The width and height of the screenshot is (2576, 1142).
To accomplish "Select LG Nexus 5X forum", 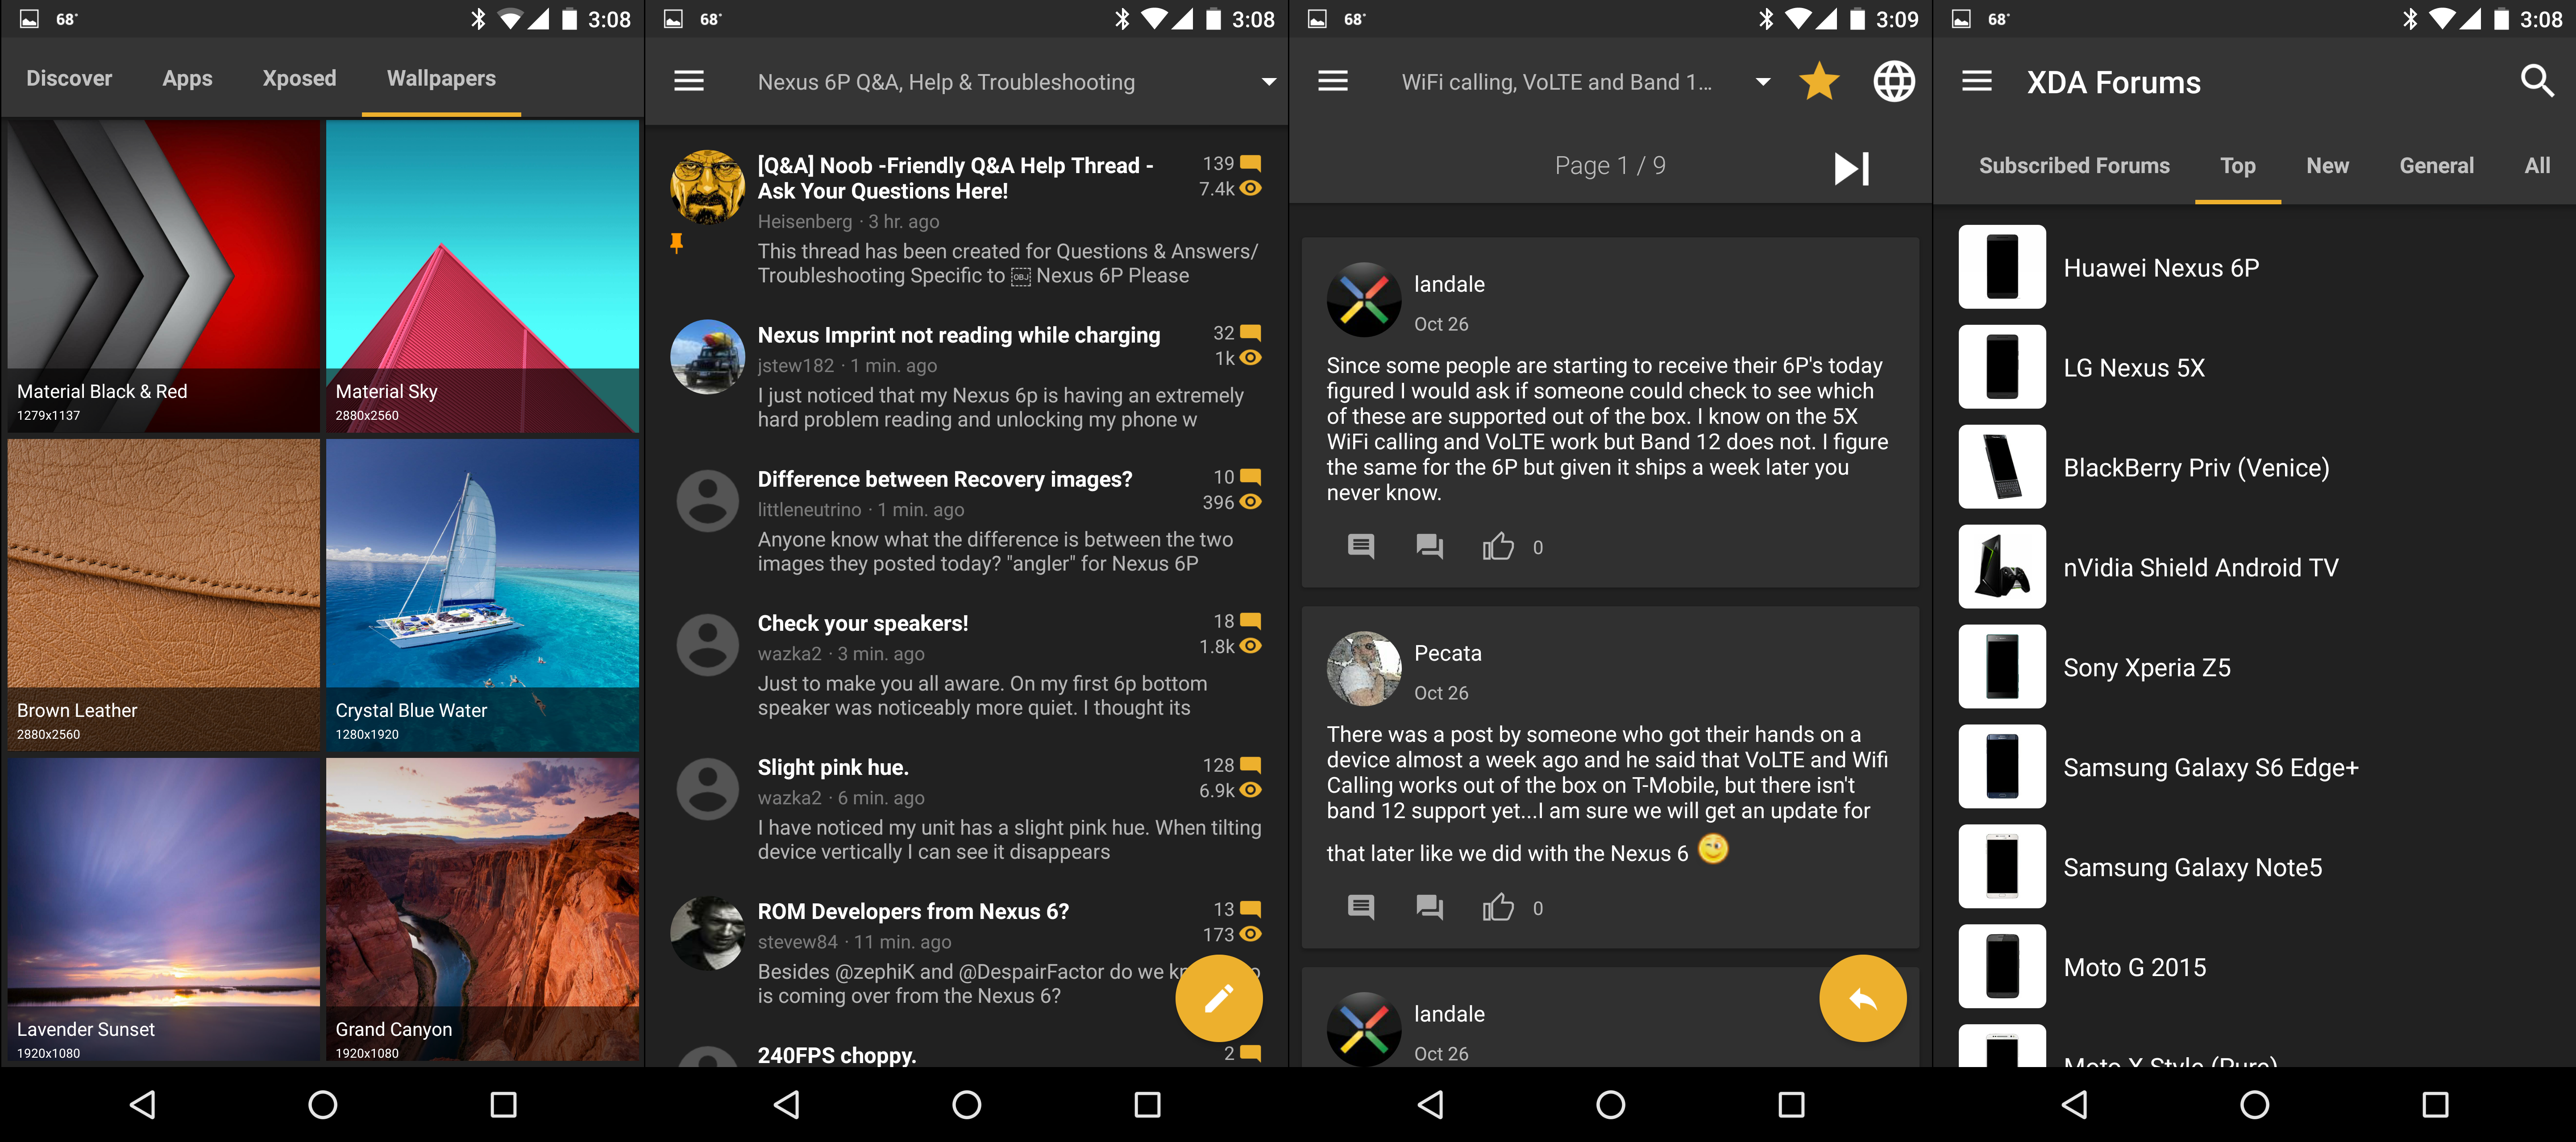I will [2254, 367].
